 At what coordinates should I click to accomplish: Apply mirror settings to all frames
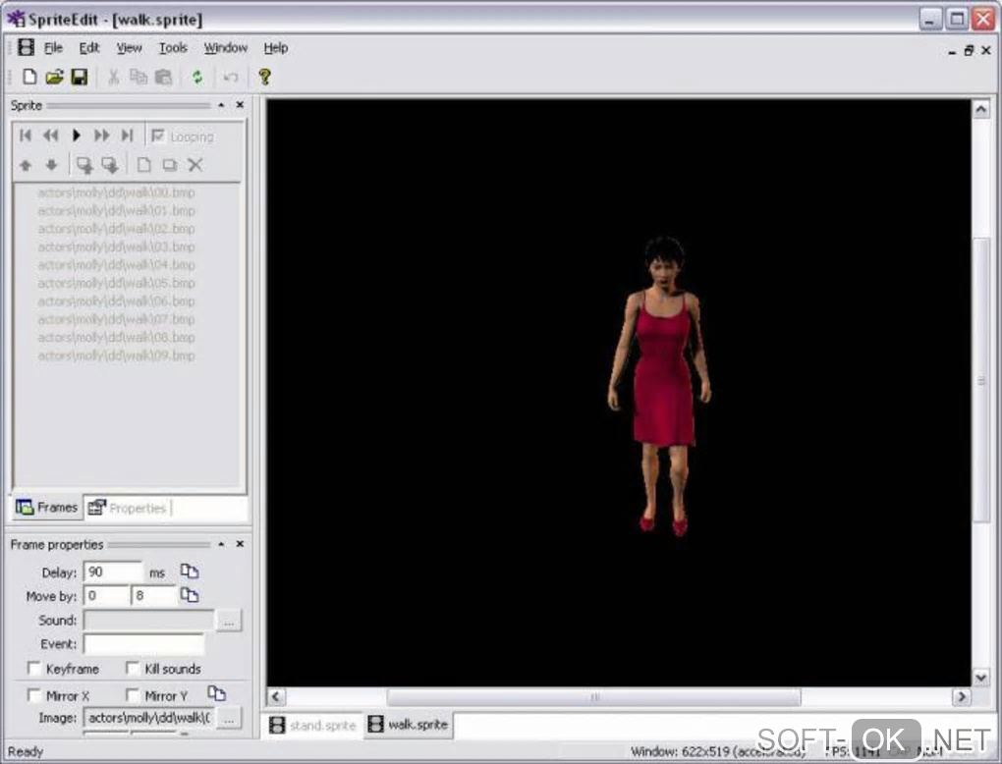point(217,692)
